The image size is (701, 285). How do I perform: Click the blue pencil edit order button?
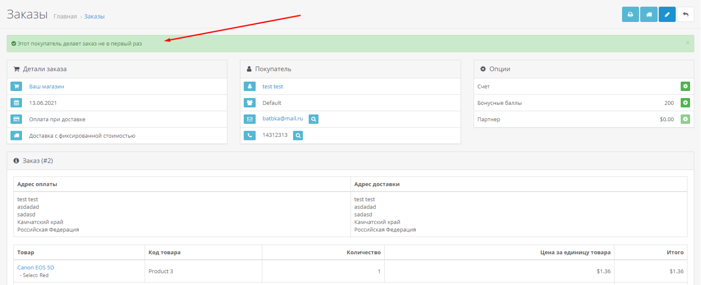pyautogui.click(x=667, y=14)
